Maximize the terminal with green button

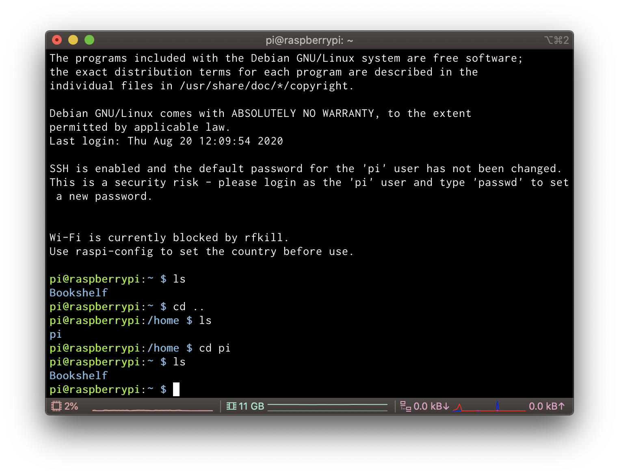click(89, 40)
